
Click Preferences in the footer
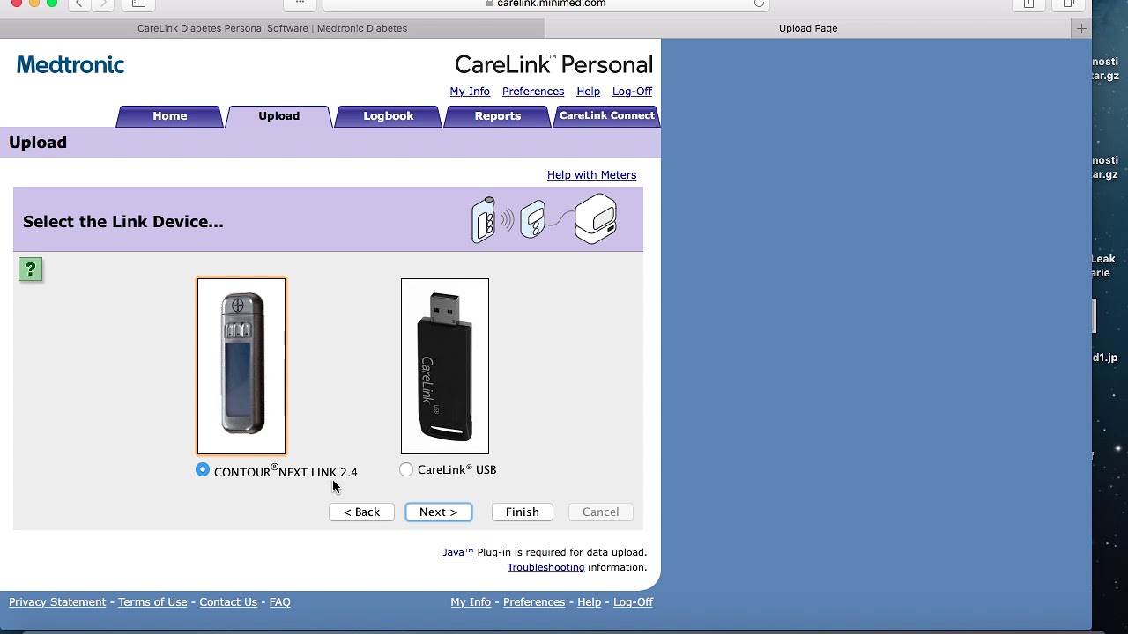click(x=534, y=602)
